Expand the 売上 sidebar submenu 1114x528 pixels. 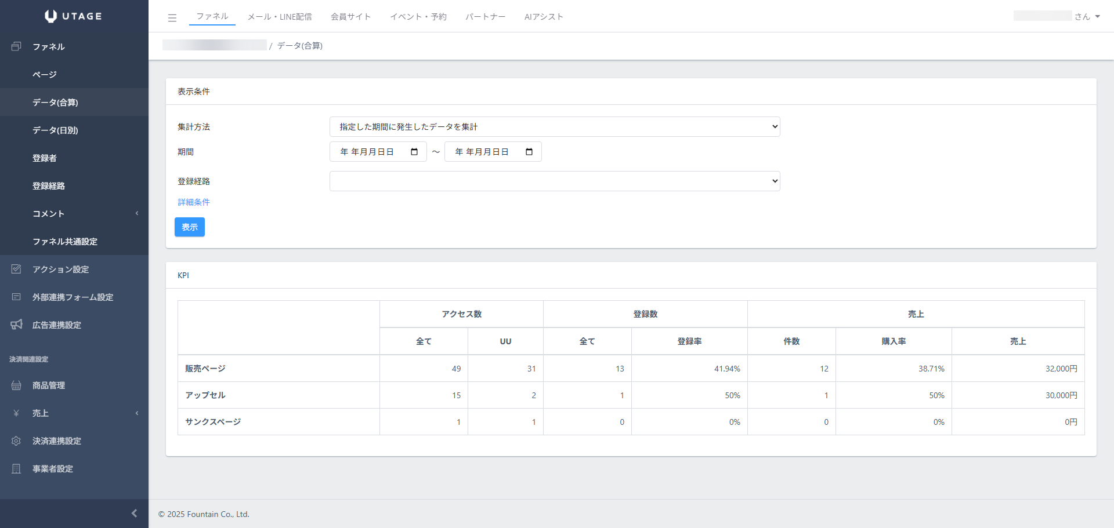[137, 413]
